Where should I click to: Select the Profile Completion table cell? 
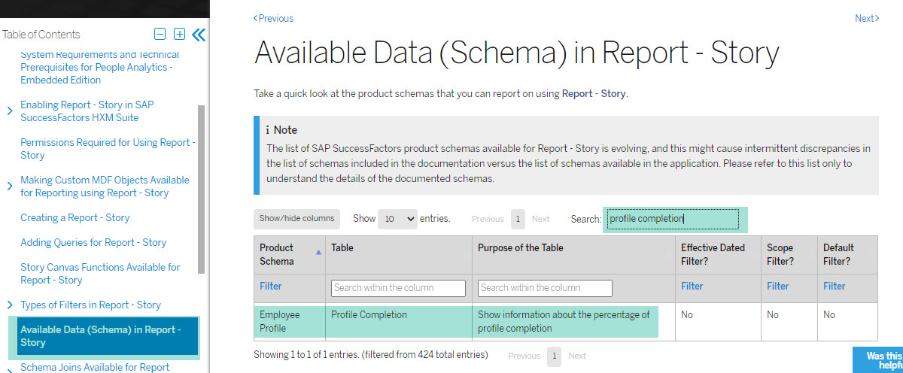coord(398,321)
